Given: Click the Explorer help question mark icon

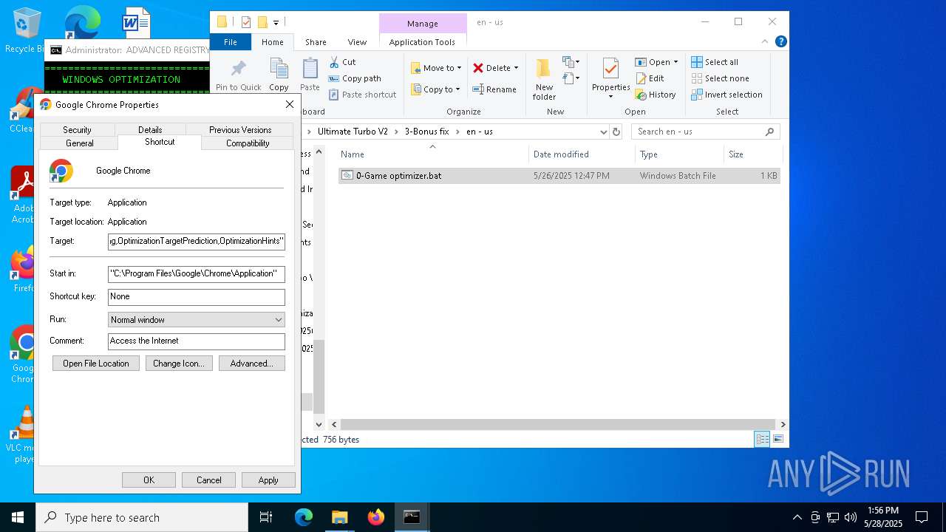Looking at the screenshot, I should click(781, 42).
